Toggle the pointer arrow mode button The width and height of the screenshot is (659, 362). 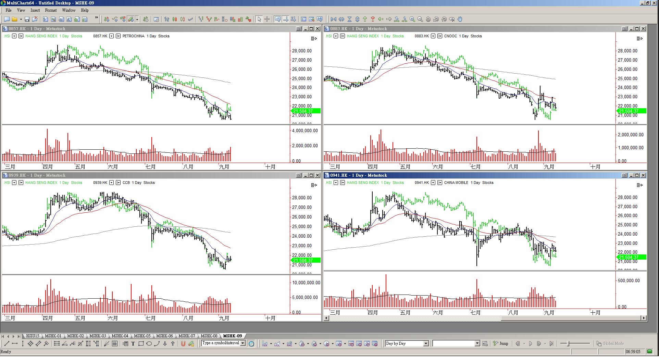coord(259,19)
